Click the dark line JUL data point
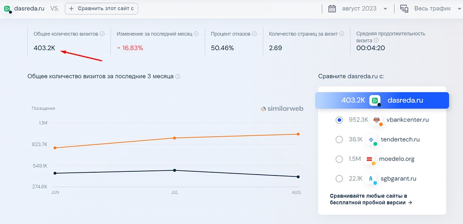The image size is (463, 224). [175, 170]
